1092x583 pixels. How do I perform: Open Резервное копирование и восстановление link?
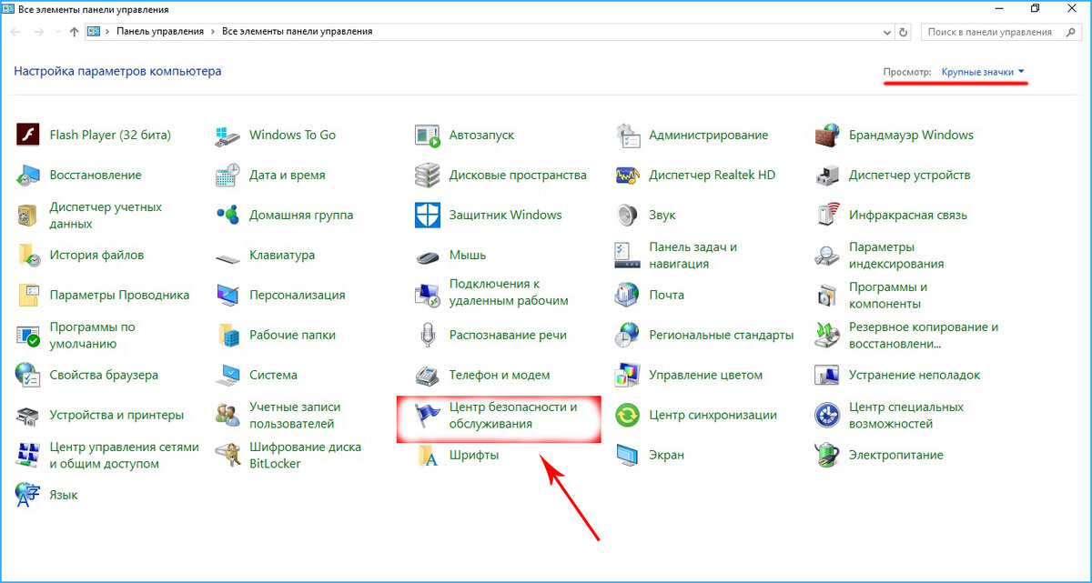pyautogui.click(x=924, y=335)
